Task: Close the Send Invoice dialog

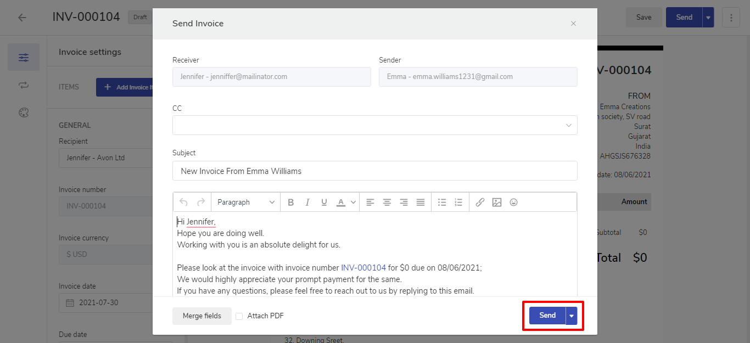Action: pos(573,24)
